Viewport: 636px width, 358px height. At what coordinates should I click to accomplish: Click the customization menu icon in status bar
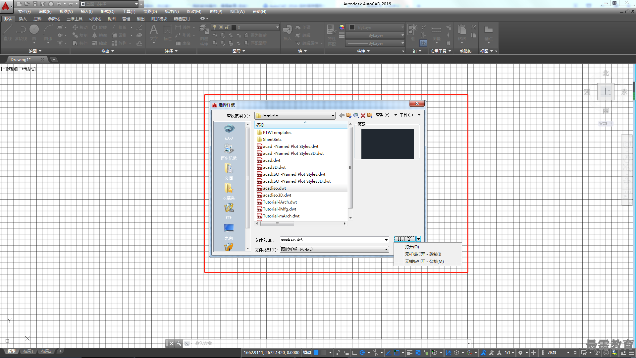(x=631, y=353)
